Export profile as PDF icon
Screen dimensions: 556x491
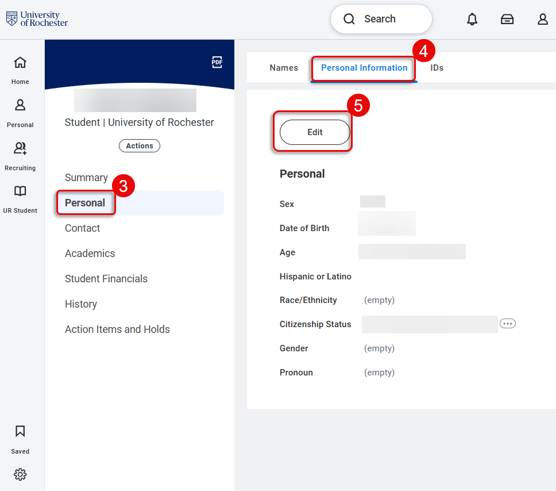(x=217, y=62)
